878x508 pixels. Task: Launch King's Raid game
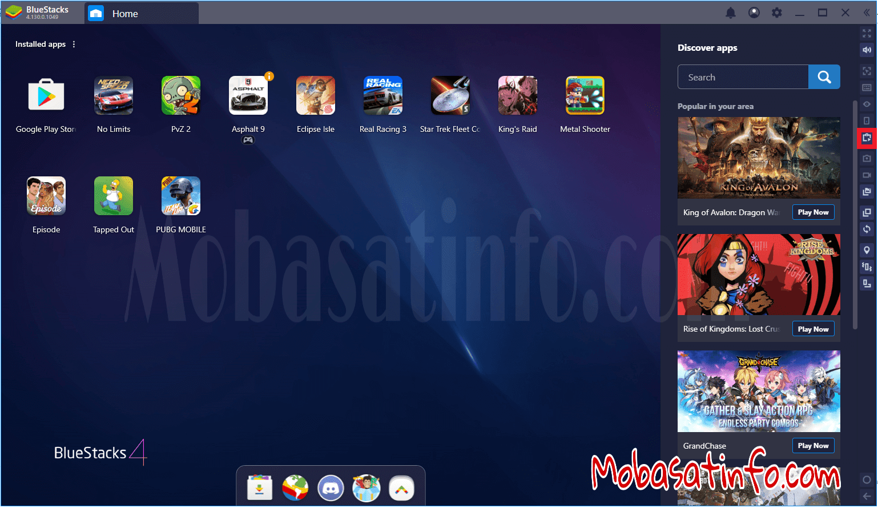pos(518,95)
